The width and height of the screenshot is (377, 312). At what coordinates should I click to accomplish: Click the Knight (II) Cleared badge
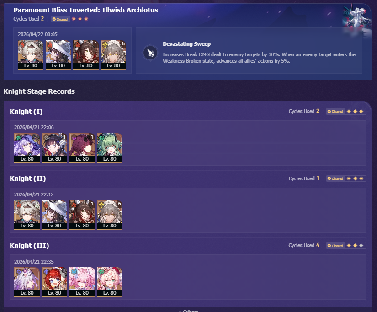coord(335,178)
